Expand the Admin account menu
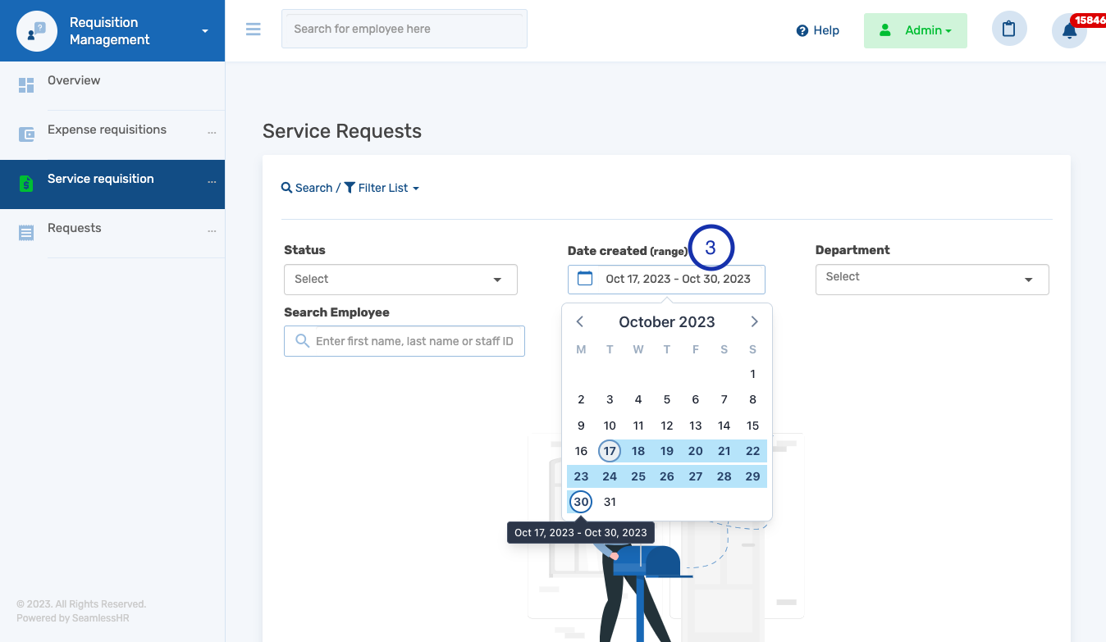Image resolution: width=1106 pixels, height=642 pixels. coord(915,30)
